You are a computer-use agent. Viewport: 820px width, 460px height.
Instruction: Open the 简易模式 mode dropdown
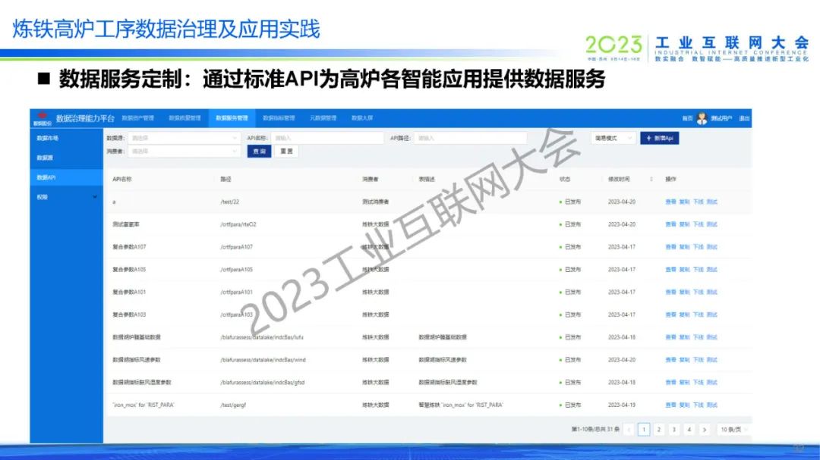coord(613,139)
